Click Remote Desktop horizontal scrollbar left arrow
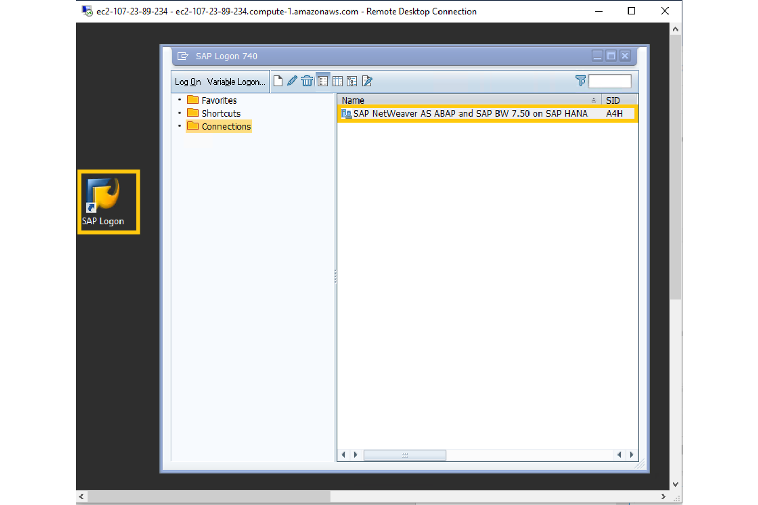The width and height of the screenshot is (758, 505). 81,497
